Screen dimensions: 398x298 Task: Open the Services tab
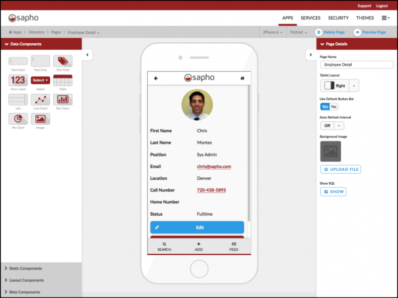310,18
